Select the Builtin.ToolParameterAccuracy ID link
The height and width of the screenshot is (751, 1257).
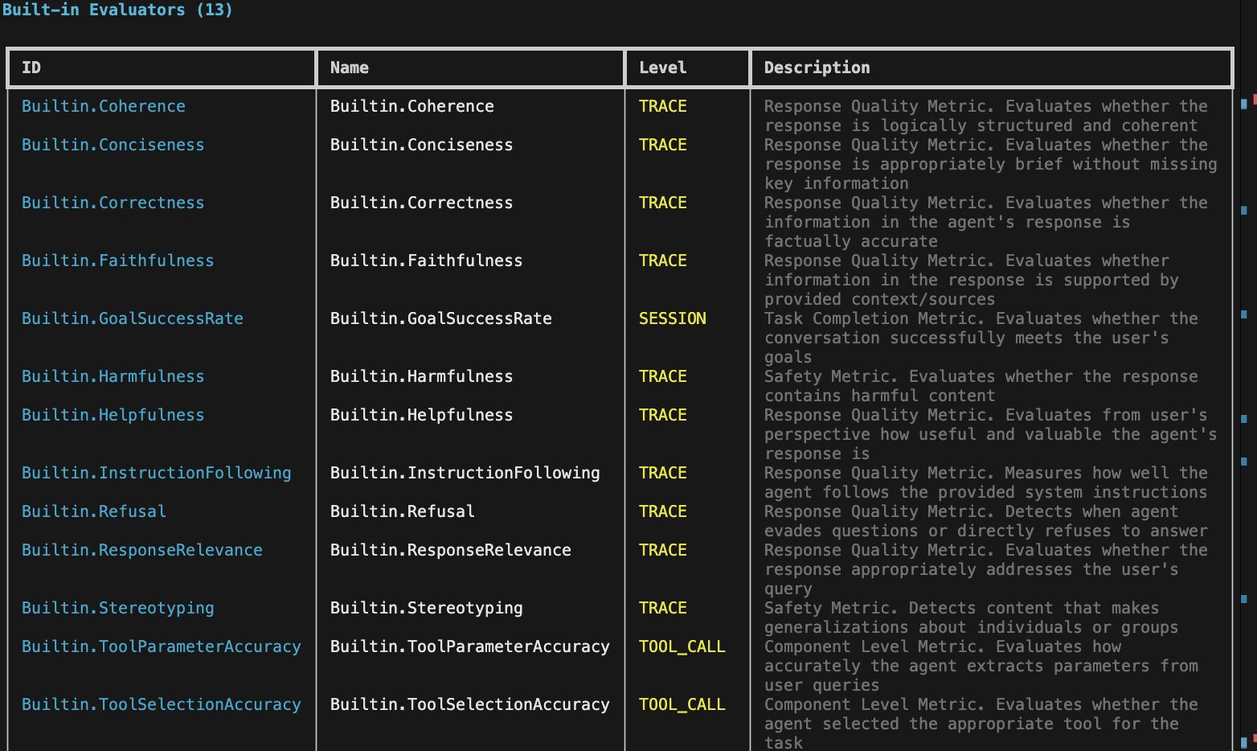[161, 646]
